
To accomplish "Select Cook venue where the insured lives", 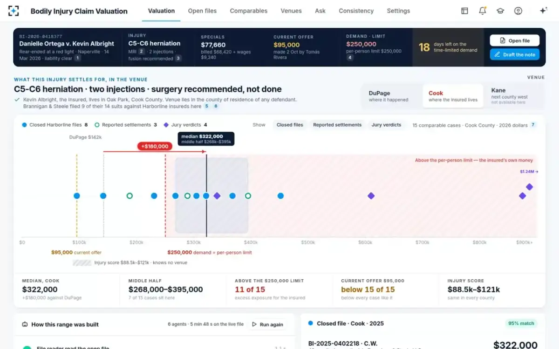I will pos(453,96).
